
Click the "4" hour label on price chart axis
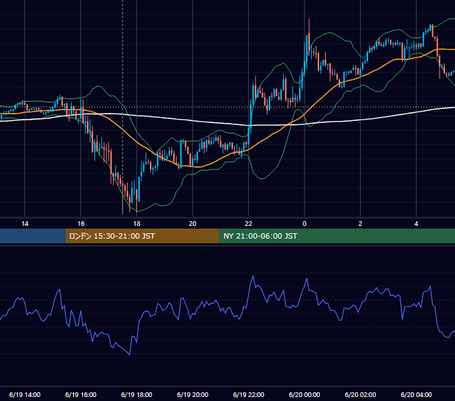(x=416, y=224)
